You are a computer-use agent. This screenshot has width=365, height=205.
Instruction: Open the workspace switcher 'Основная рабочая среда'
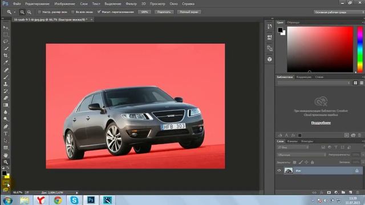click(339, 12)
